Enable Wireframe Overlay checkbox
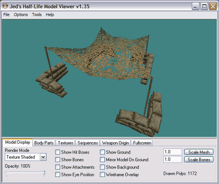 click(x=102, y=174)
